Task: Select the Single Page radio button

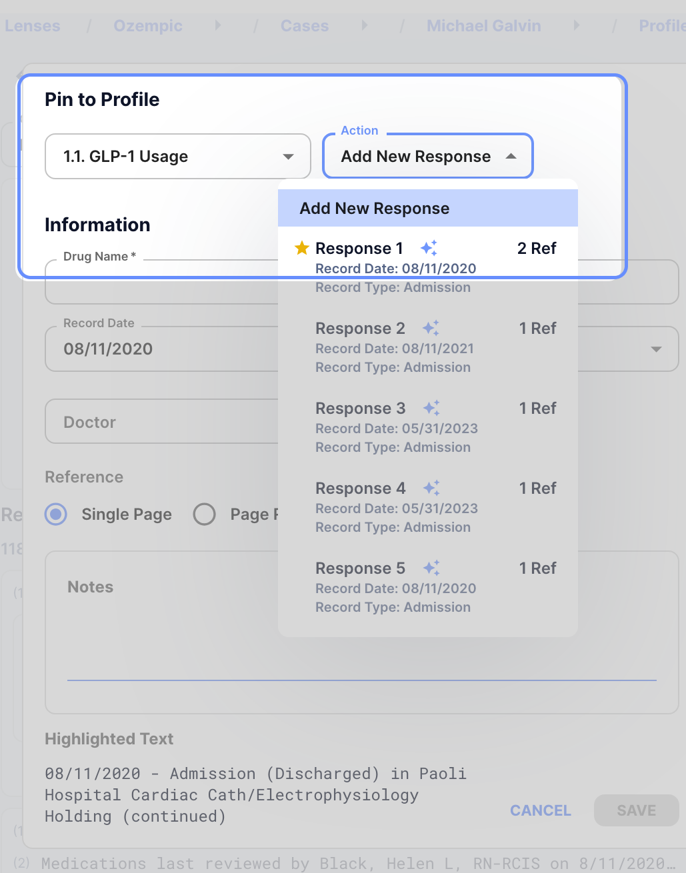Action: pos(56,514)
